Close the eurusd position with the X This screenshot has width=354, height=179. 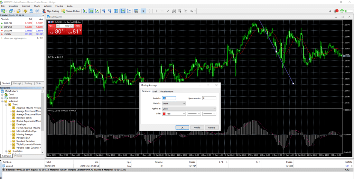[x=351, y=166]
